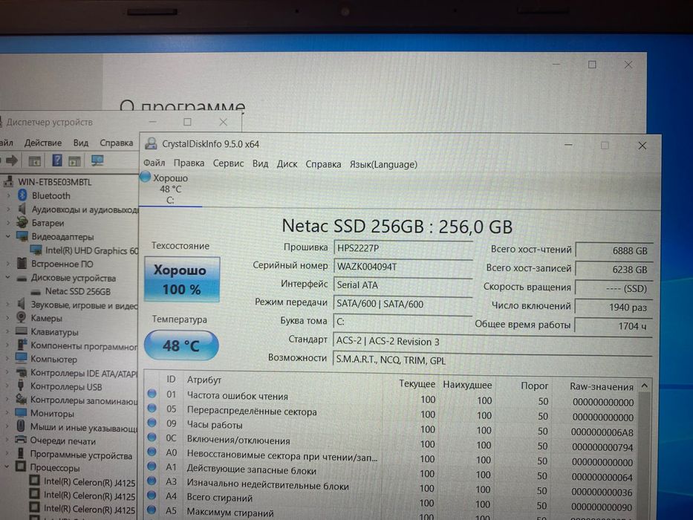Click the CrystalDiskInfo title bar app icon
Screen dimensions: 693x520
point(151,143)
